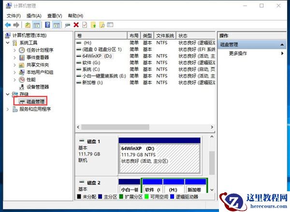The height and width of the screenshot is (212, 290).
Task: Click the blue Help question mark icon
Action: (47, 25)
